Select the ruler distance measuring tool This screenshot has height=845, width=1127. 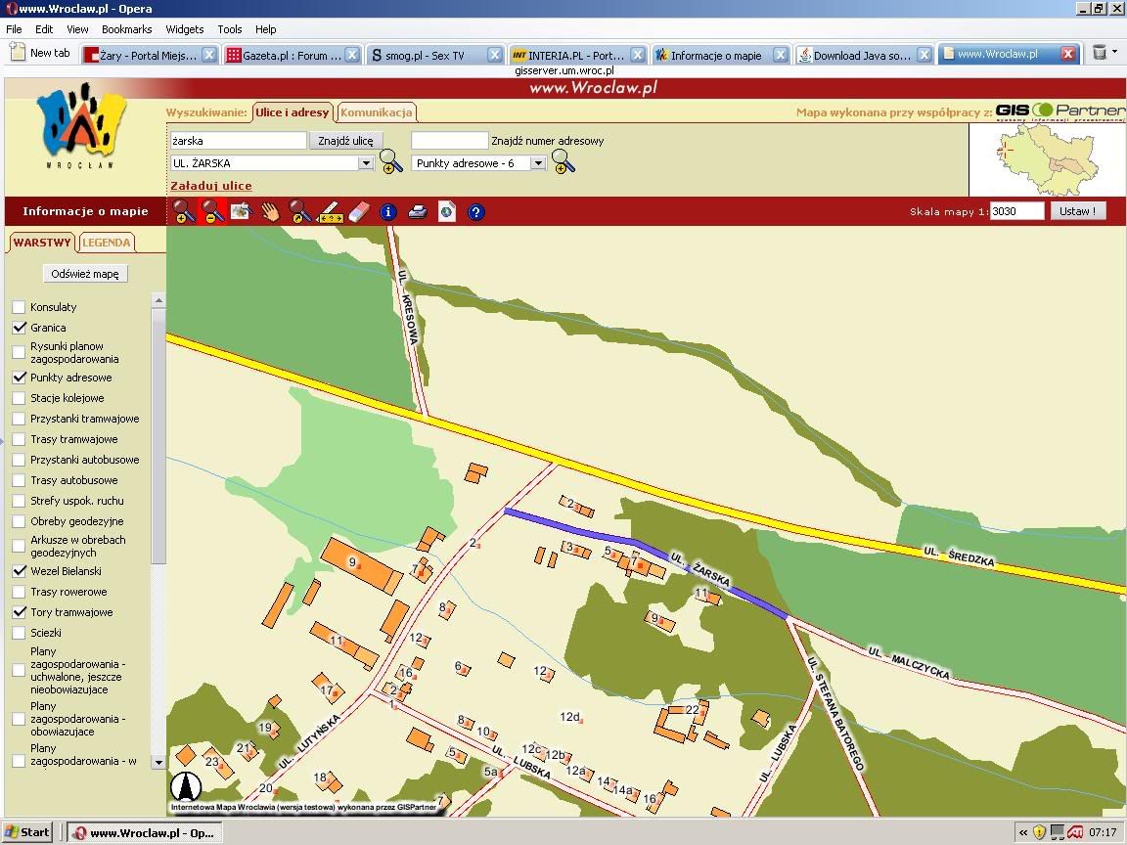[330, 211]
